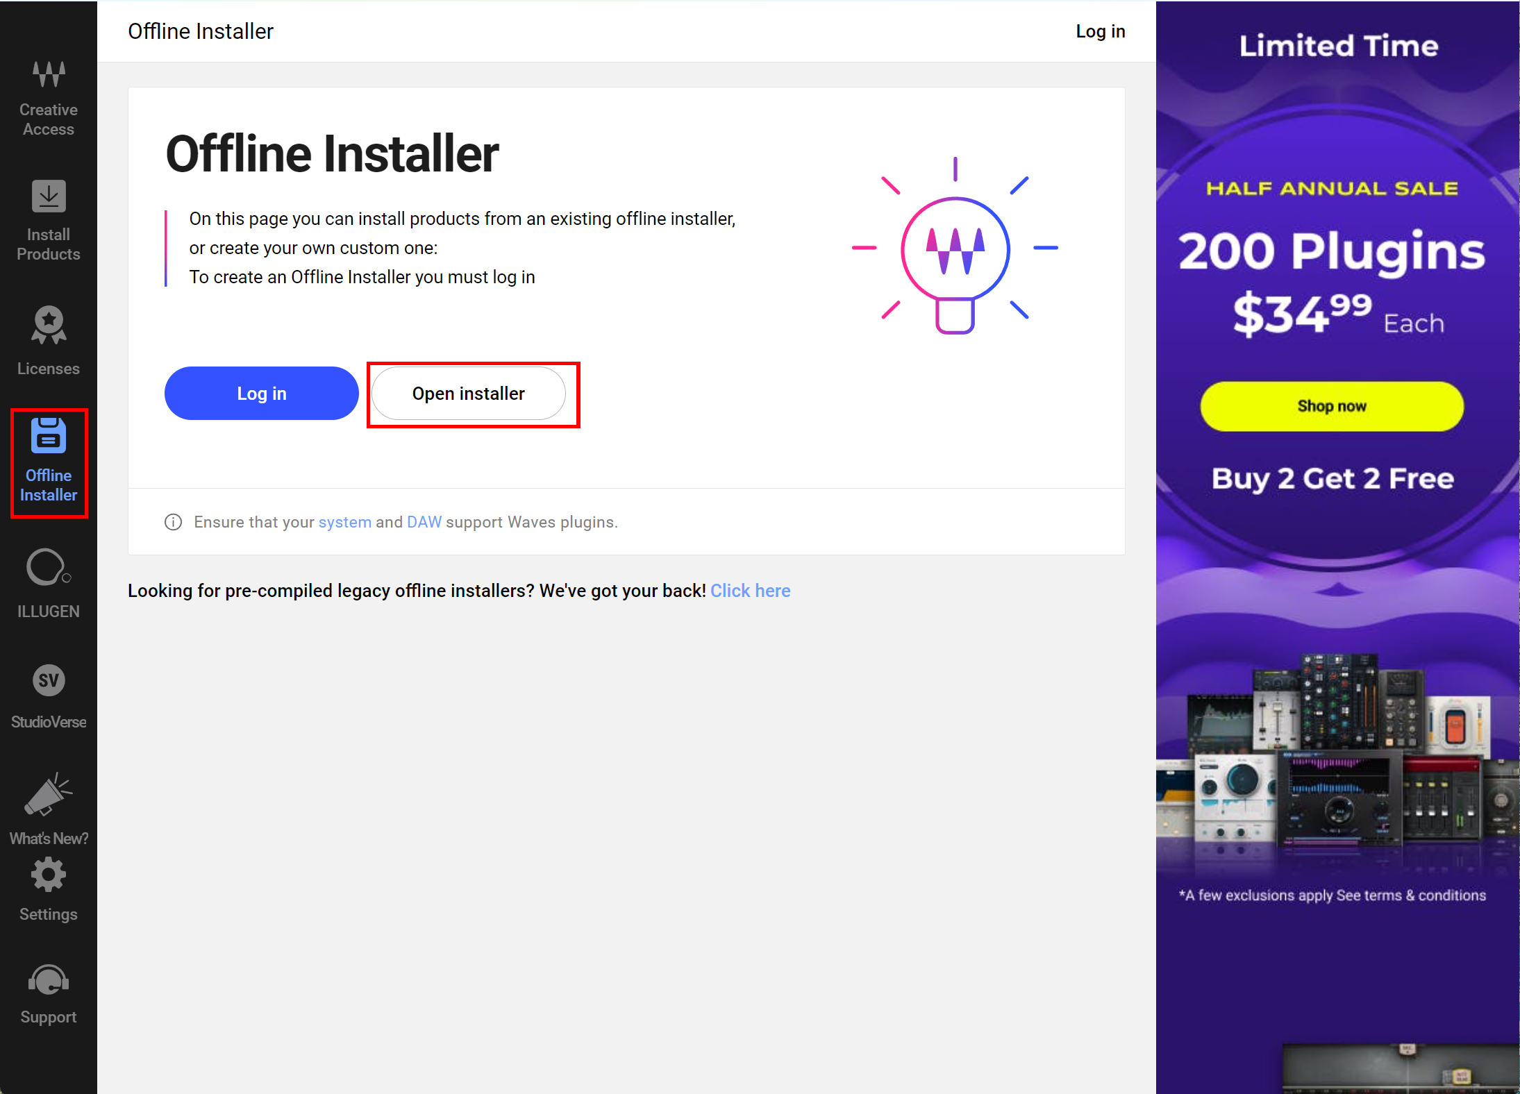The height and width of the screenshot is (1094, 1520).
Task: Click the Offline Installer title in the header
Action: tap(201, 31)
